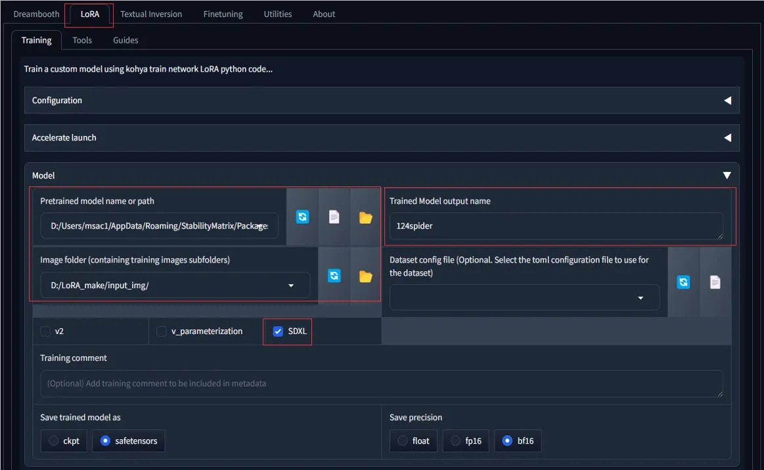Image resolution: width=764 pixels, height=470 pixels.
Task: Open folder browser for pretrained model path
Action: [365, 217]
